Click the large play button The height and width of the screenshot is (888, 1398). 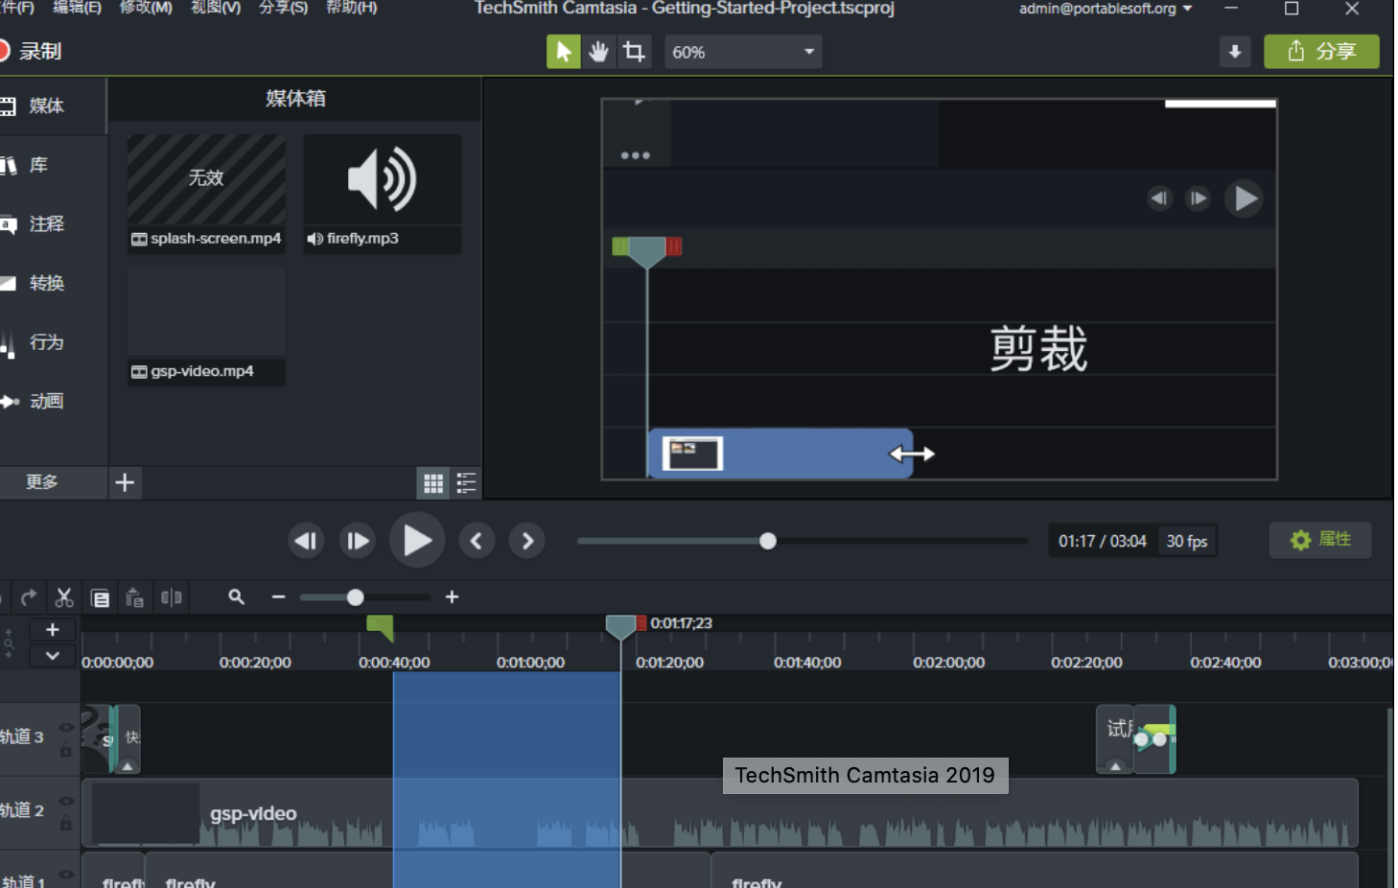click(417, 541)
